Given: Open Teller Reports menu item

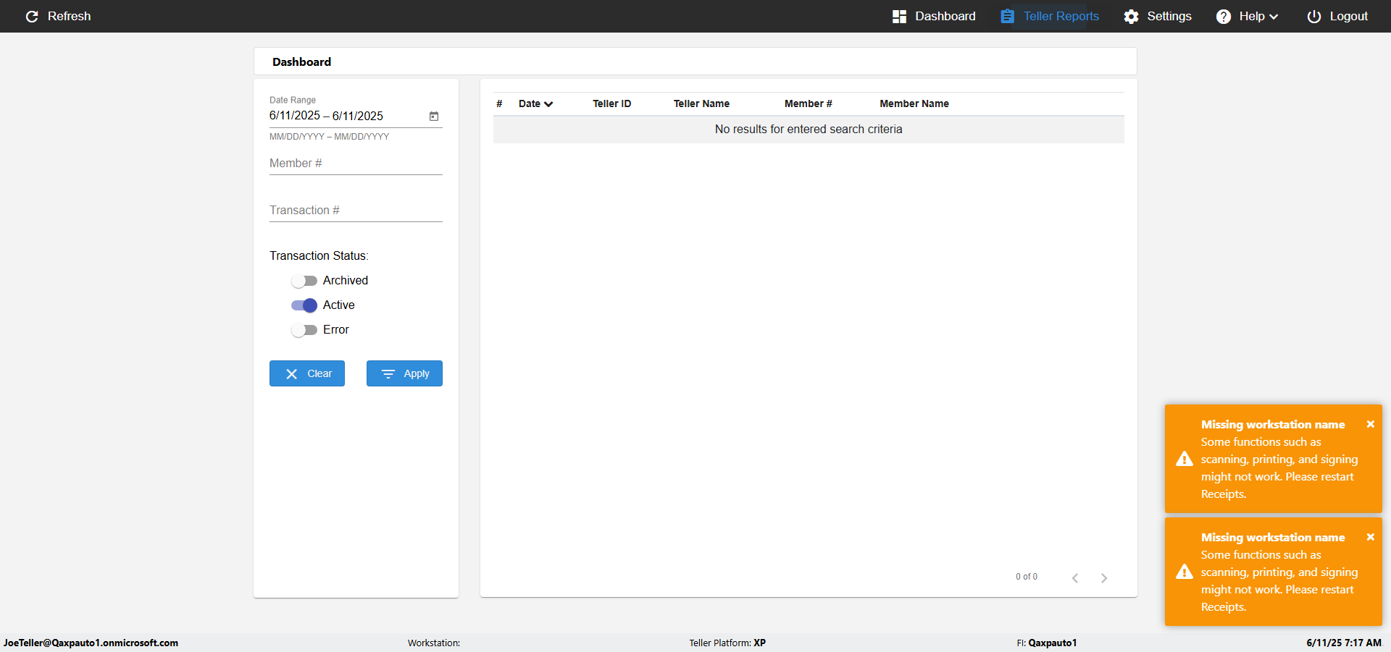Looking at the screenshot, I should tap(1050, 16).
